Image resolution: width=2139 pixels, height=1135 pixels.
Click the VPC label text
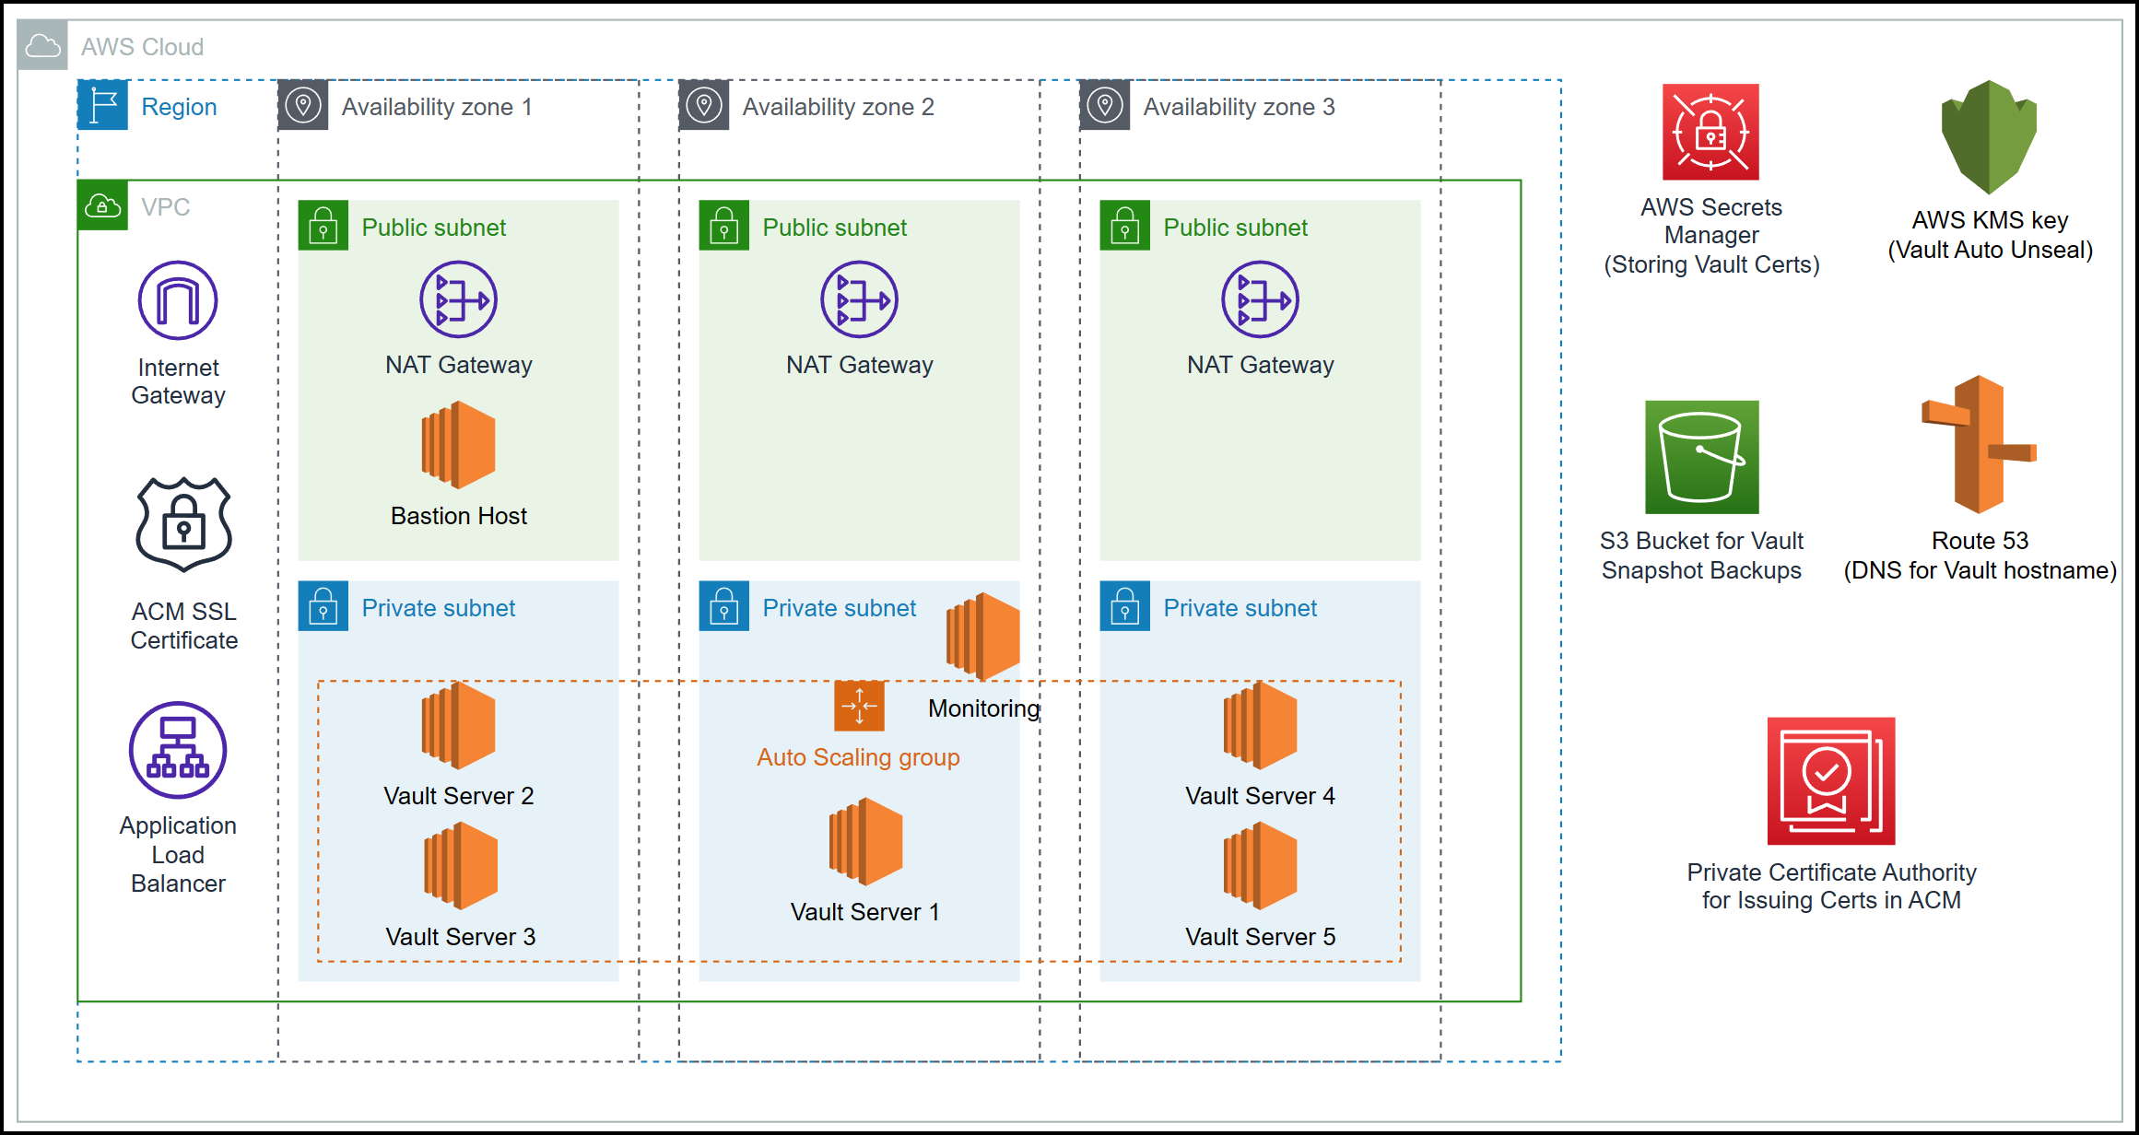point(166,206)
